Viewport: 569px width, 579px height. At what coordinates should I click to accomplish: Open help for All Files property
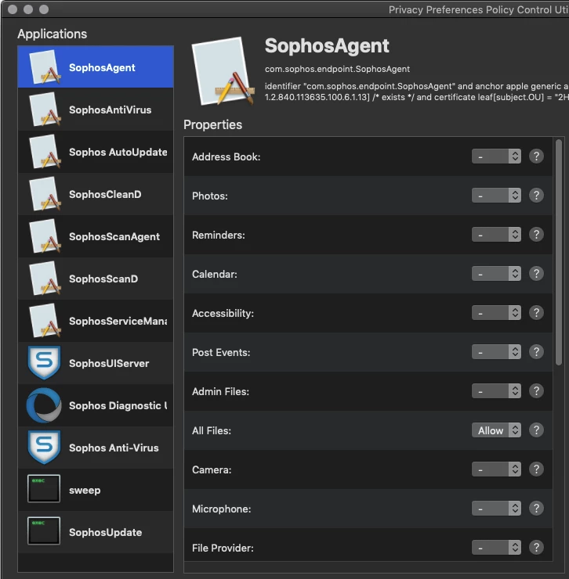536,430
